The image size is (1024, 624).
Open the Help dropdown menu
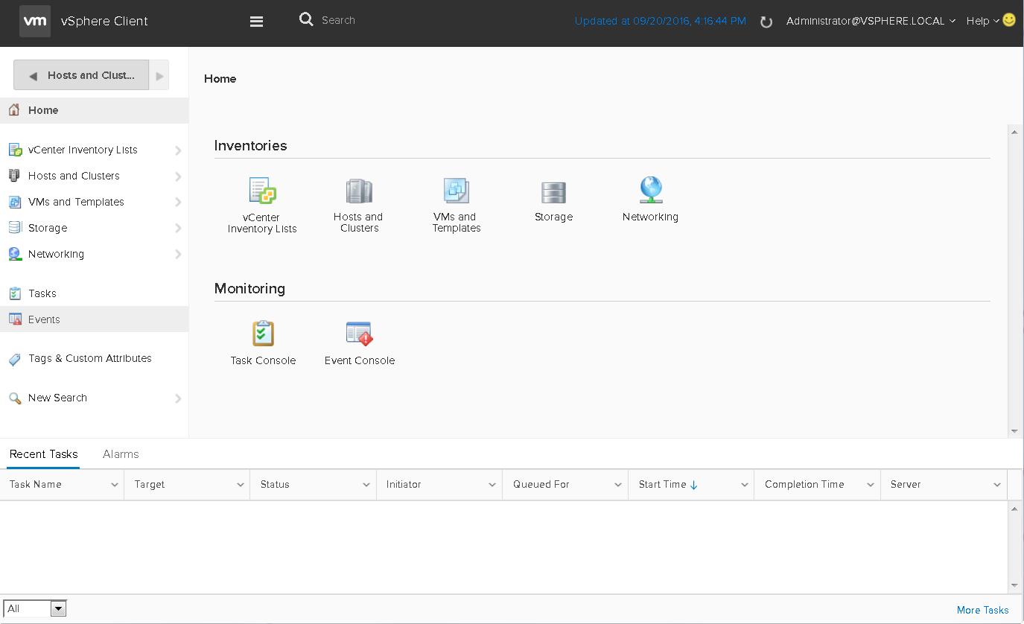(982, 21)
